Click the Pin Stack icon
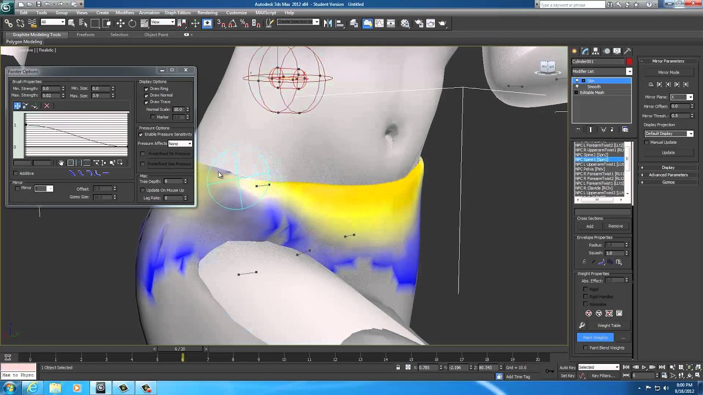The height and width of the screenshot is (395, 703). (x=578, y=129)
